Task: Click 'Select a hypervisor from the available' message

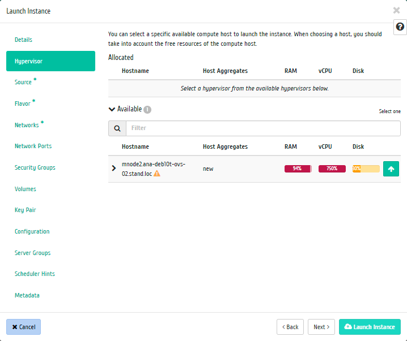Action: (255, 88)
